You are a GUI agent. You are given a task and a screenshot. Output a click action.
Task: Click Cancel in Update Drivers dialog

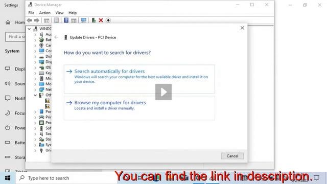coord(232,156)
